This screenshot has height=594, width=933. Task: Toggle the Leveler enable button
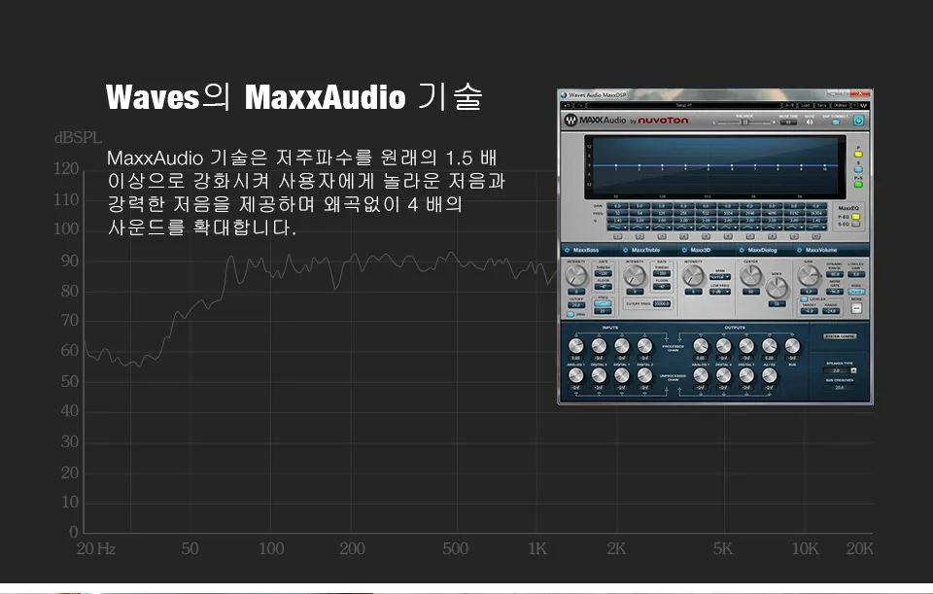(804, 298)
